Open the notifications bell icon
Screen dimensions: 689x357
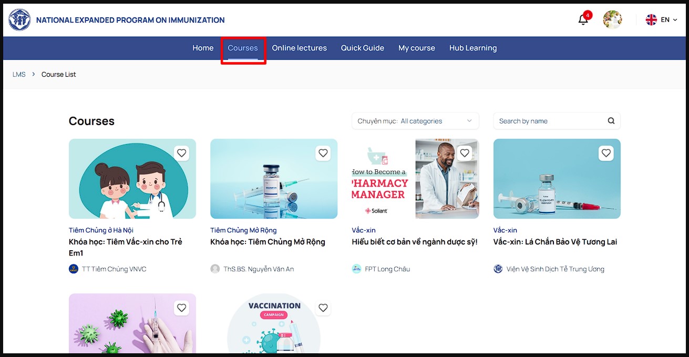(x=583, y=20)
